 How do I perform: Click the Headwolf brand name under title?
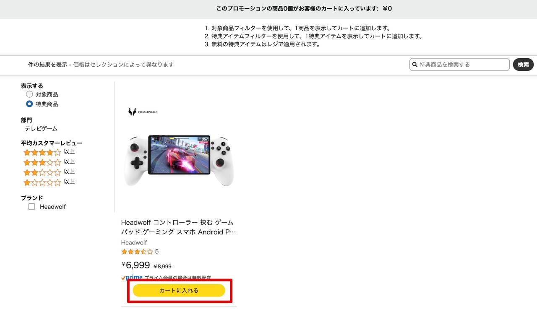pos(134,242)
